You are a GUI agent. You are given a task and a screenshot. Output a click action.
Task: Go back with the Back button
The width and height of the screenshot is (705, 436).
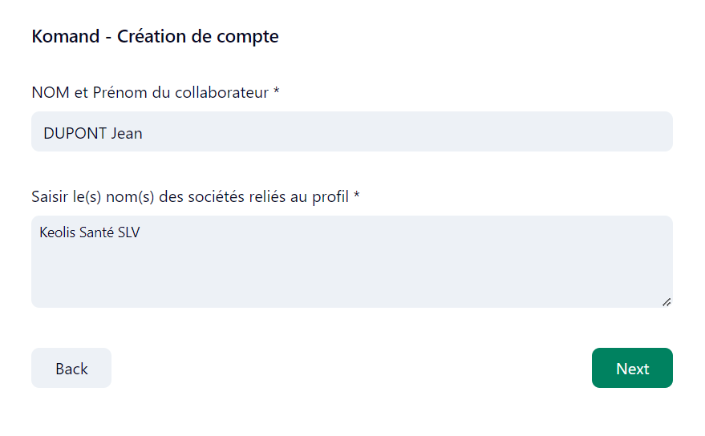coord(71,368)
